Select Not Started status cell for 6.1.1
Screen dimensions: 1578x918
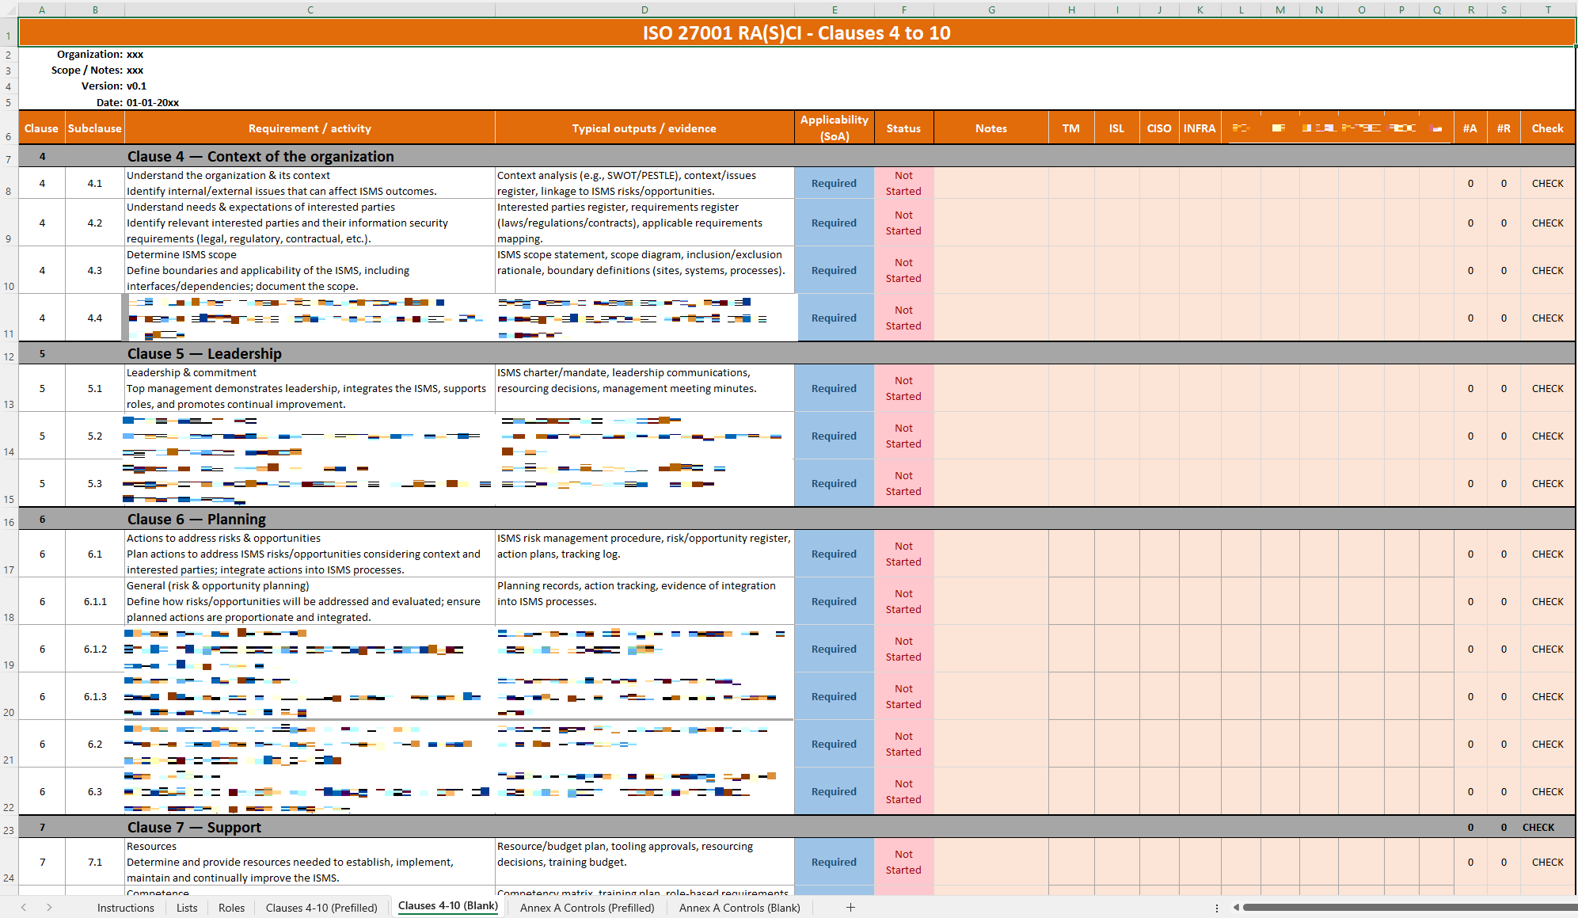click(x=903, y=601)
